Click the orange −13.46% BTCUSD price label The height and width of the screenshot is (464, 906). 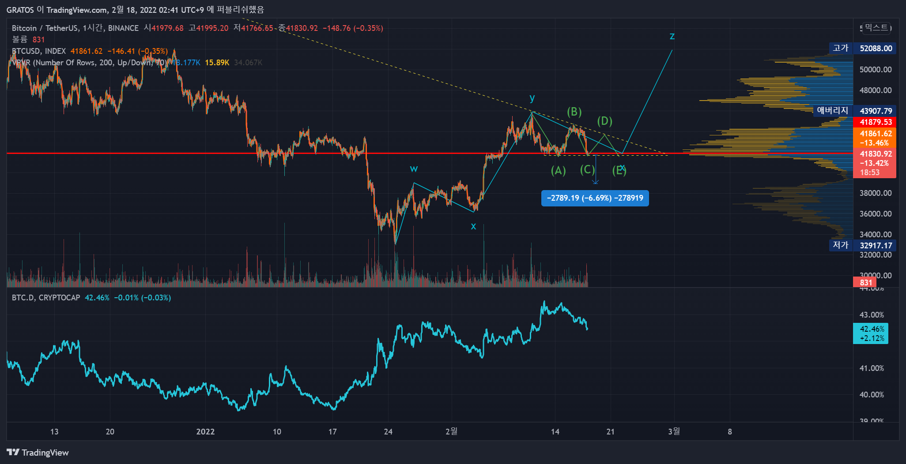874,143
